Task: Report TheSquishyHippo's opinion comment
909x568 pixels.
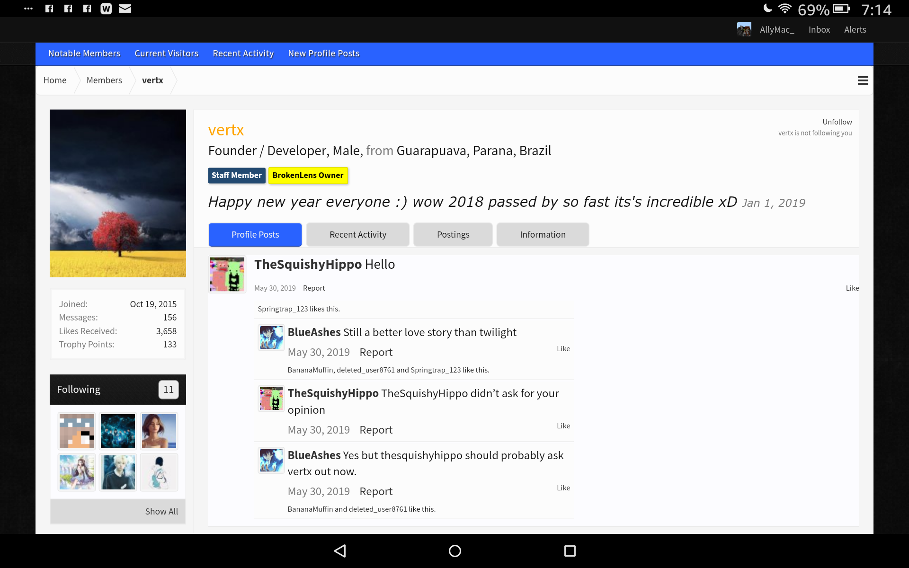Action: (x=376, y=430)
